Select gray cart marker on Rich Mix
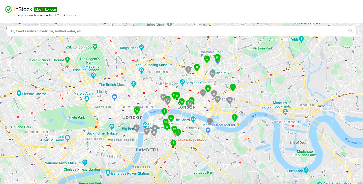Viewport: 363px width, 184px height. pos(213,73)
